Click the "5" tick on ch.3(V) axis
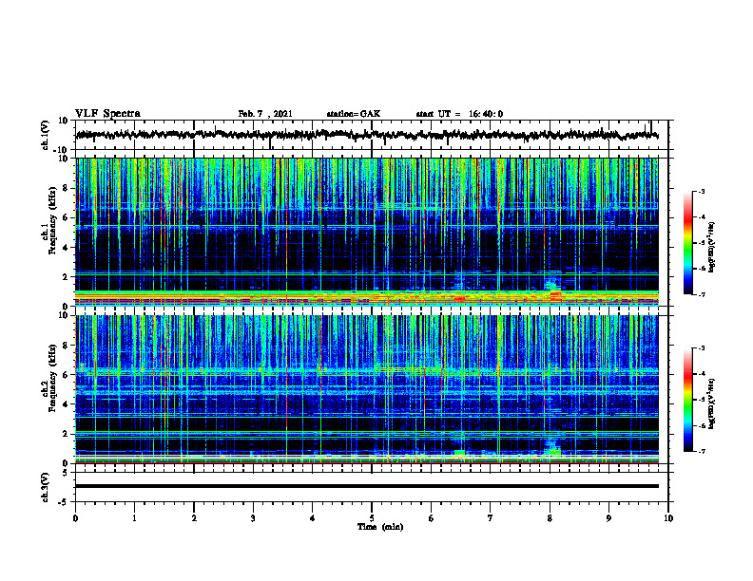The height and width of the screenshot is (581, 753). (66, 473)
